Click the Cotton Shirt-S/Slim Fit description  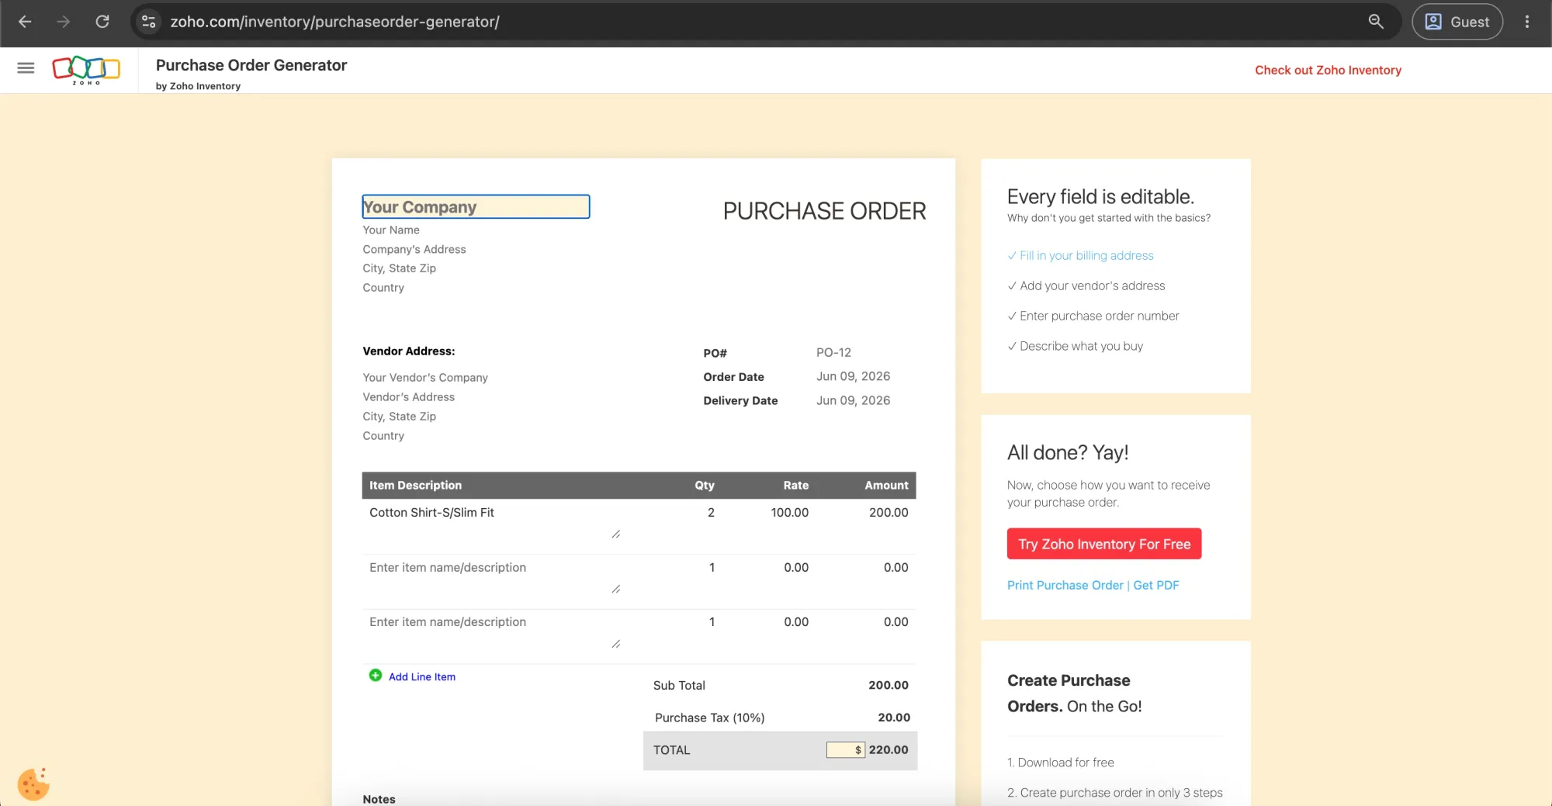pos(431,512)
